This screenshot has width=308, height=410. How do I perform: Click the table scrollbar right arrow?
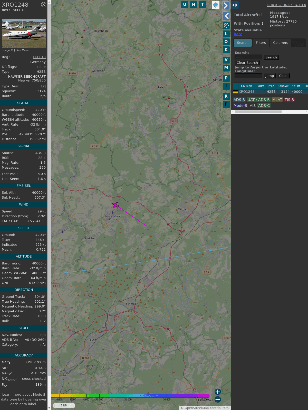(306, 112)
